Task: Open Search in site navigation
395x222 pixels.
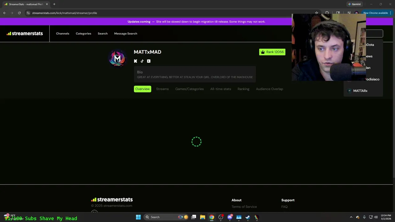Action: coord(103,34)
